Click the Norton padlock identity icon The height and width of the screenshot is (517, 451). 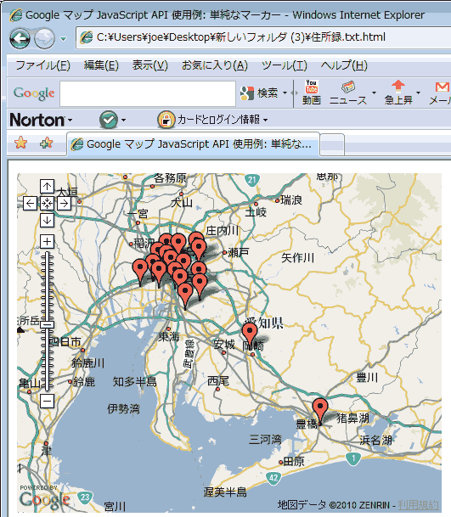pyautogui.click(x=166, y=120)
